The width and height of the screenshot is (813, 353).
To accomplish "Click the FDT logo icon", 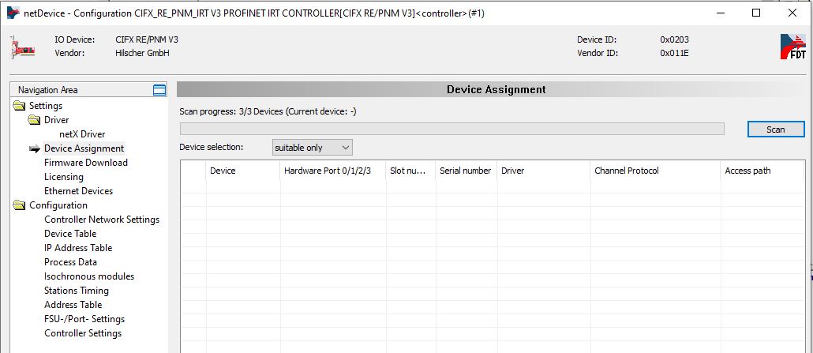I will 793,47.
